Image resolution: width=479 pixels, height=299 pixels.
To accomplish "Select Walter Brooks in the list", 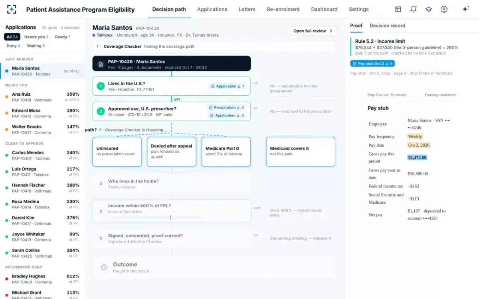I will (42, 130).
